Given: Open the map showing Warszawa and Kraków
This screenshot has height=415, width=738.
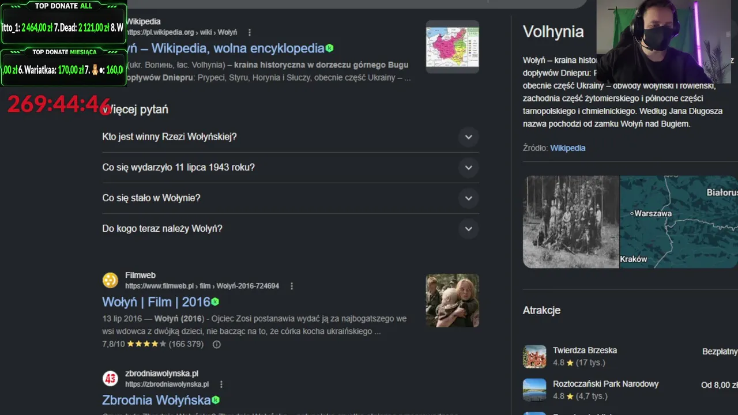Looking at the screenshot, I should [679, 222].
